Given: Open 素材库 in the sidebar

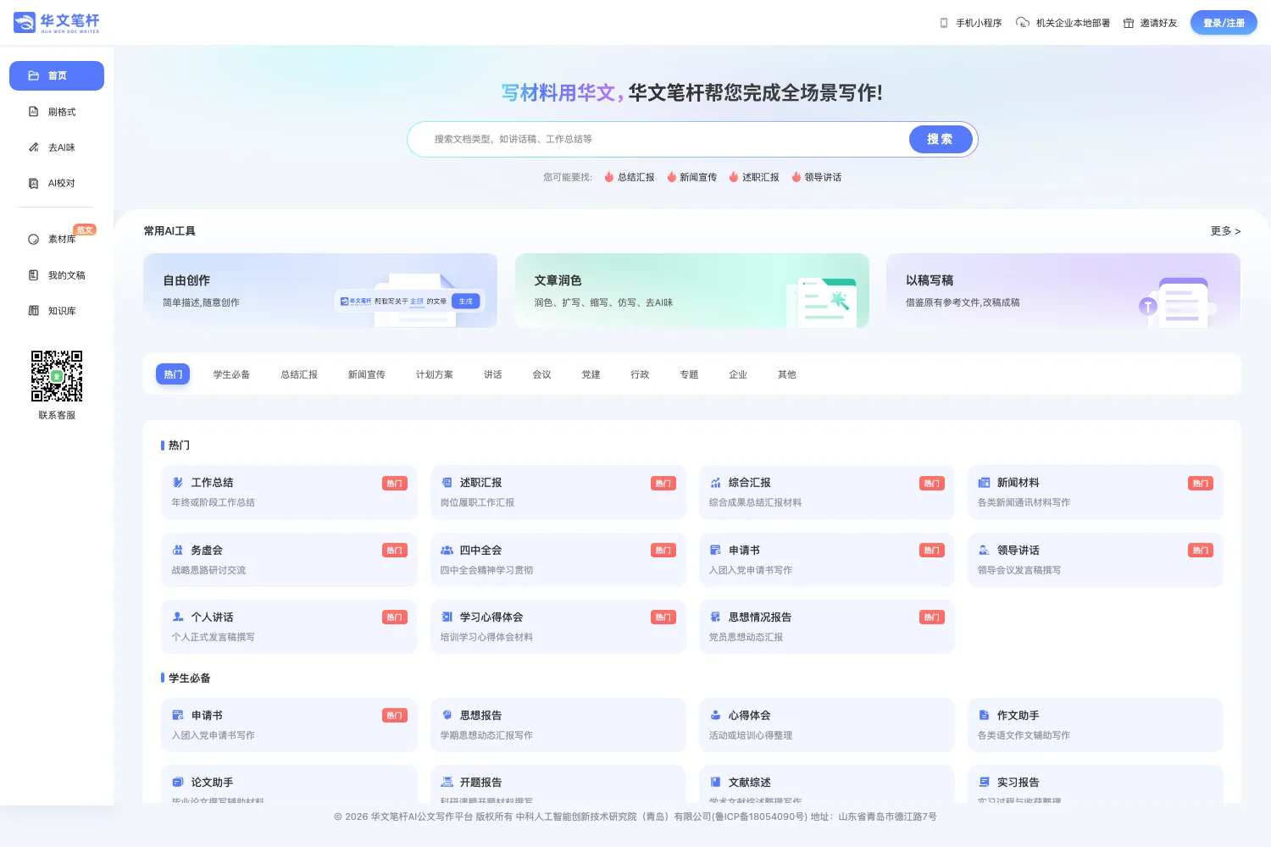Looking at the screenshot, I should coord(57,239).
